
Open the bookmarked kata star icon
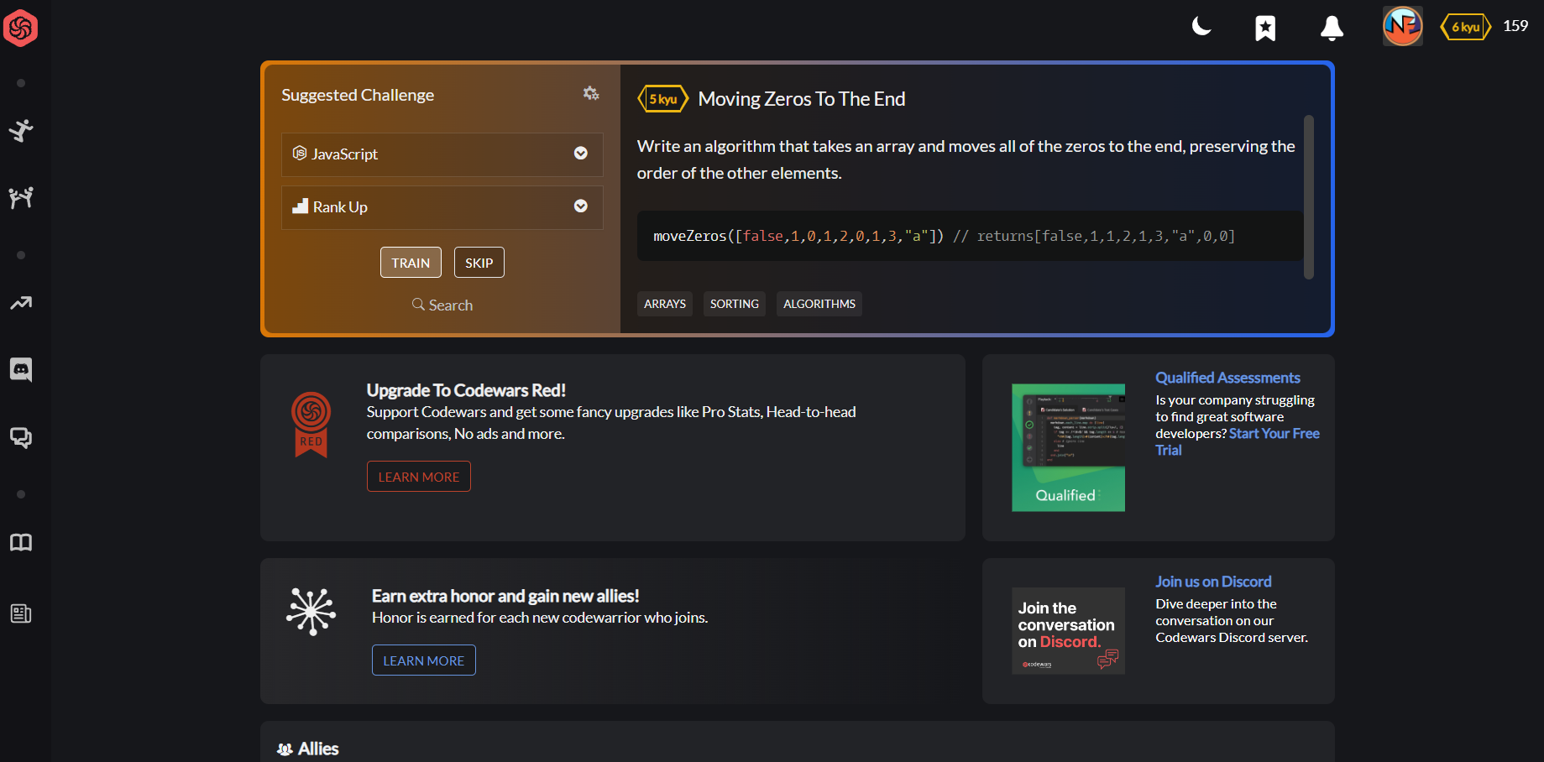point(1265,29)
